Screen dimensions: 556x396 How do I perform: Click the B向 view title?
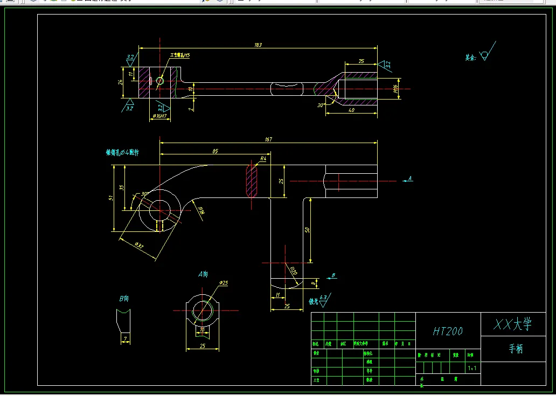point(124,299)
